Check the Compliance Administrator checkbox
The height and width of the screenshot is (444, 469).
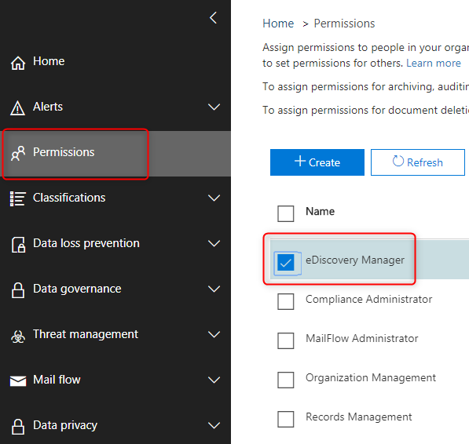pyautogui.click(x=286, y=301)
